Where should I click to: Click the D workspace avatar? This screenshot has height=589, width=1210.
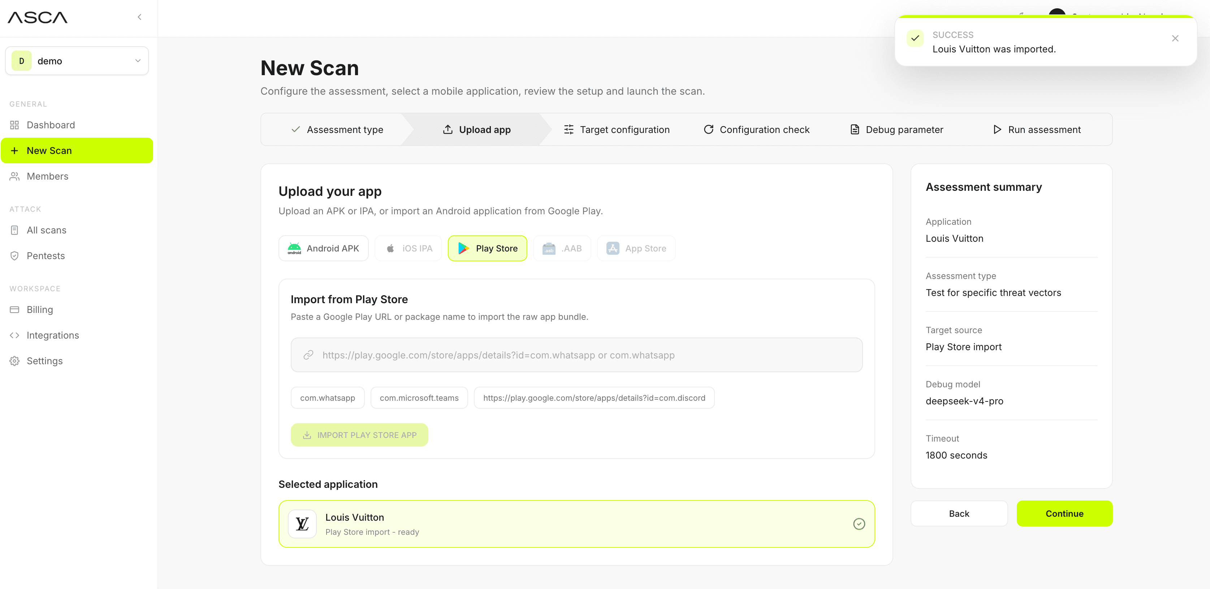[x=22, y=61]
